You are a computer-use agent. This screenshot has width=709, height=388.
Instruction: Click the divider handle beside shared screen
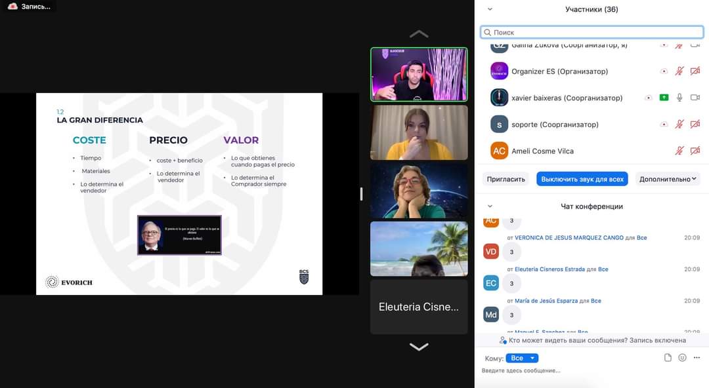[361, 194]
